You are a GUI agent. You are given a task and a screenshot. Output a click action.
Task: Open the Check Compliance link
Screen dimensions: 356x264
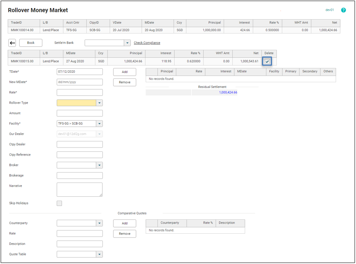(147, 43)
